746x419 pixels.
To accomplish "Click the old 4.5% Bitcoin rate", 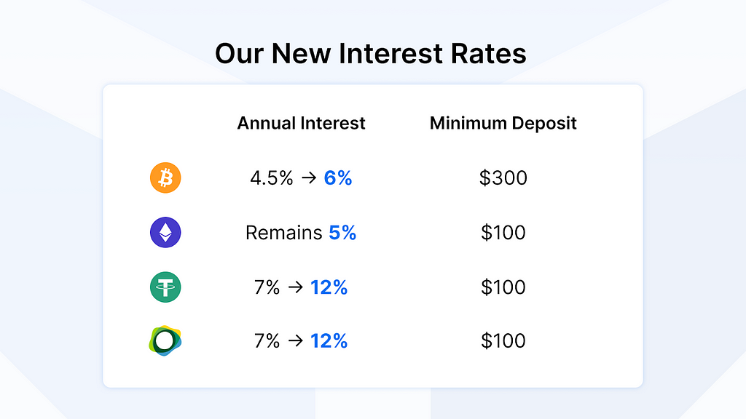I will pyautogui.click(x=271, y=178).
